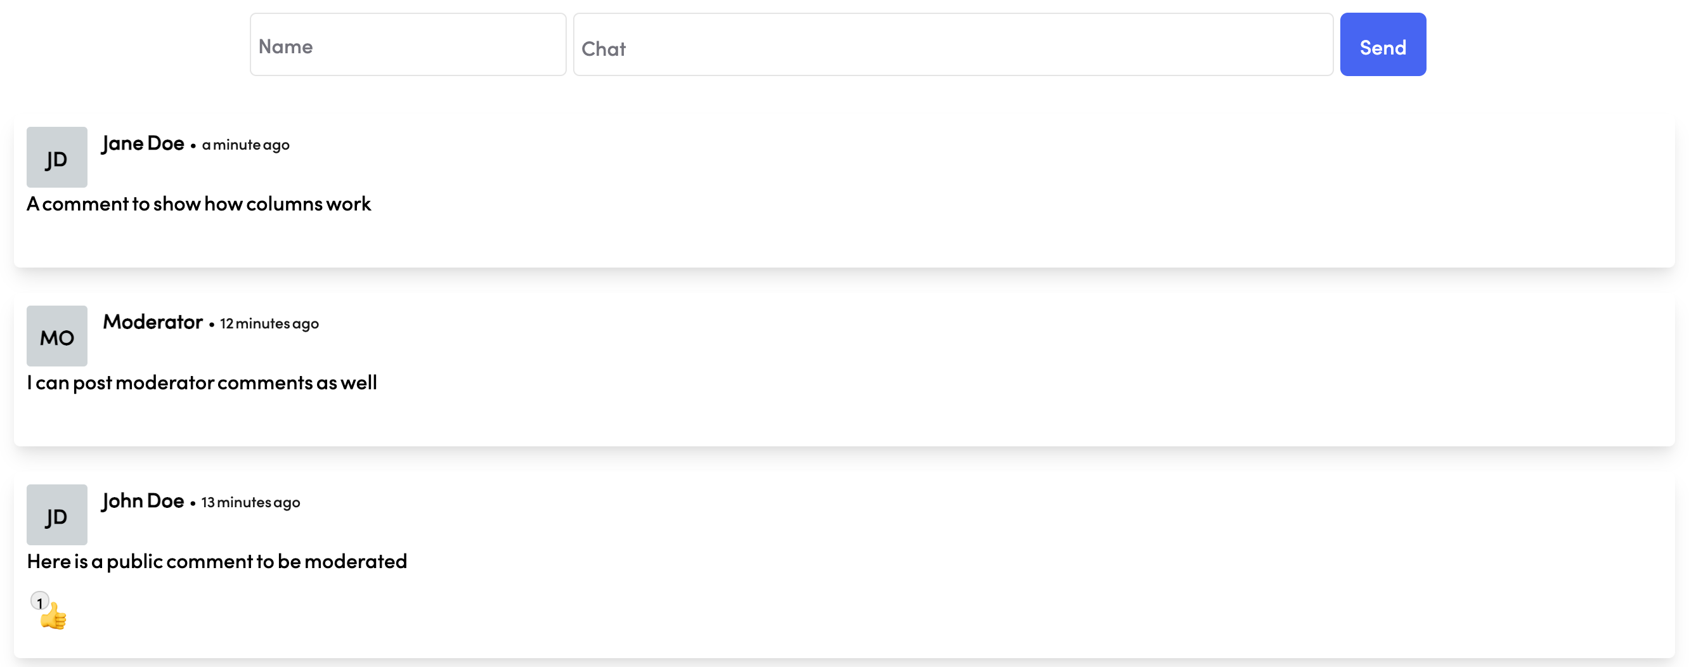Toggle the thumbs-up reaction on John Doe's comment
1689x667 pixels.
(54, 615)
